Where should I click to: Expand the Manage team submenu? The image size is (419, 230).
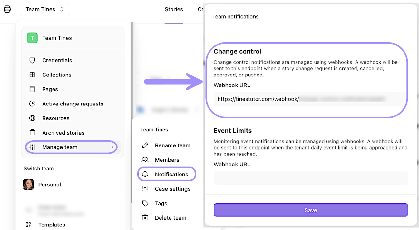click(x=60, y=147)
